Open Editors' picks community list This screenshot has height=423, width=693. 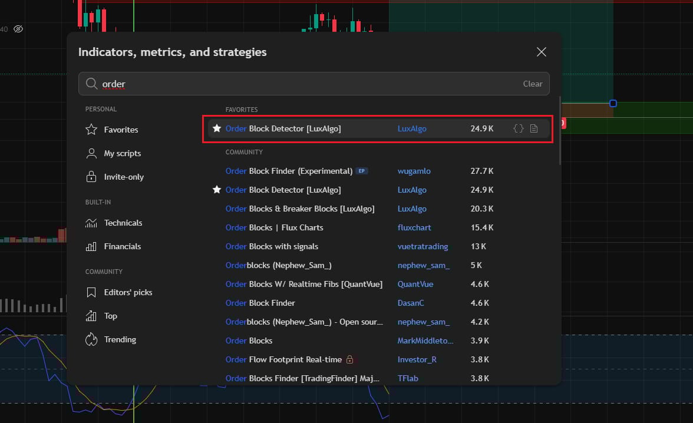click(127, 292)
